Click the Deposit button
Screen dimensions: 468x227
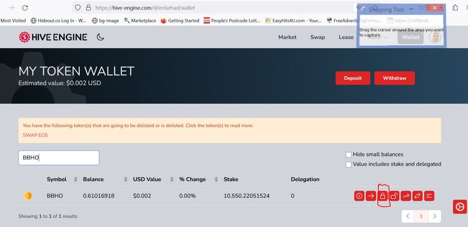click(x=353, y=78)
